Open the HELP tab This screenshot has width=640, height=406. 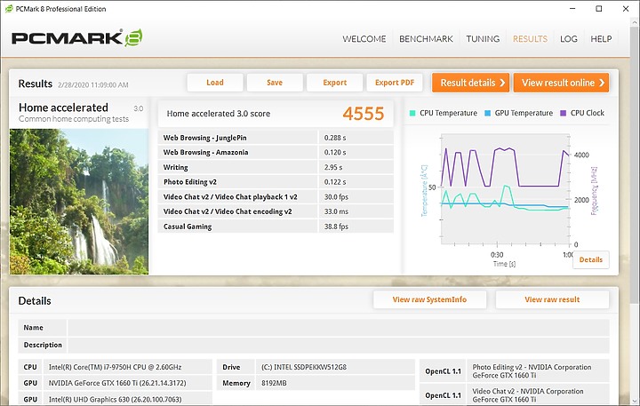[x=601, y=39]
